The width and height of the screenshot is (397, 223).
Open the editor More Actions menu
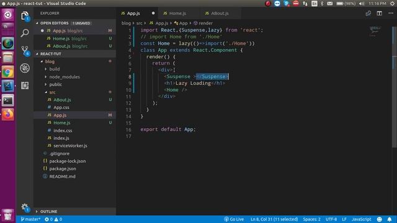[x=391, y=13]
